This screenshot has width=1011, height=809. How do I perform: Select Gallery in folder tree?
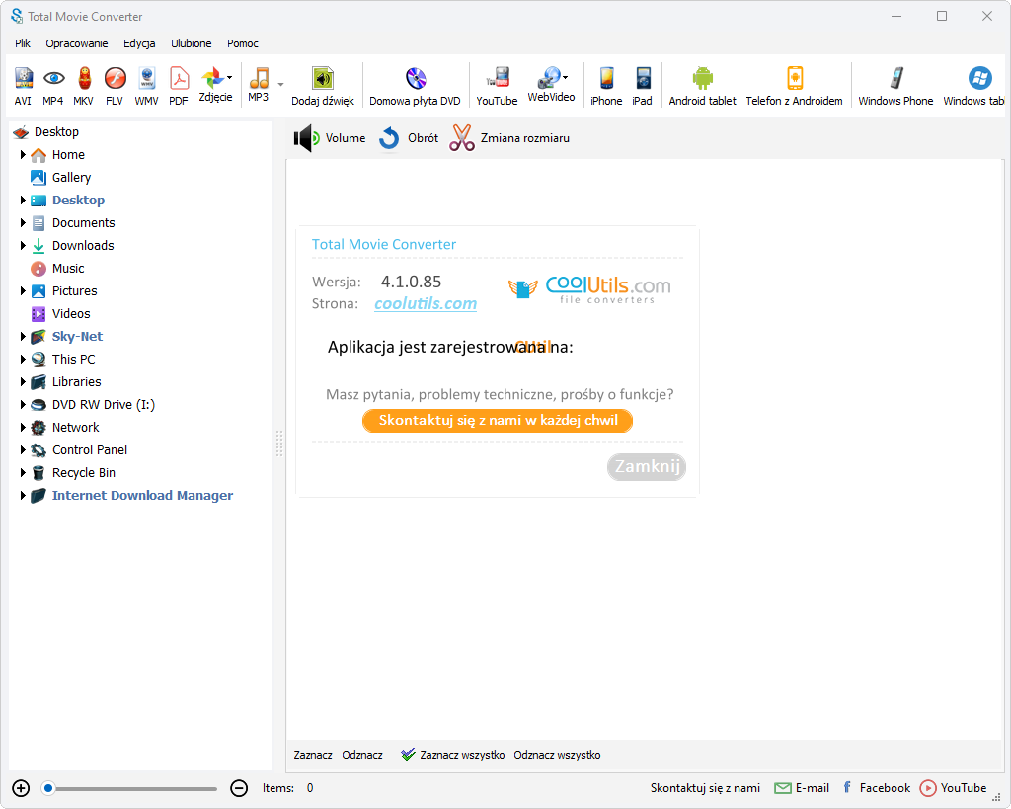point(60,178)
